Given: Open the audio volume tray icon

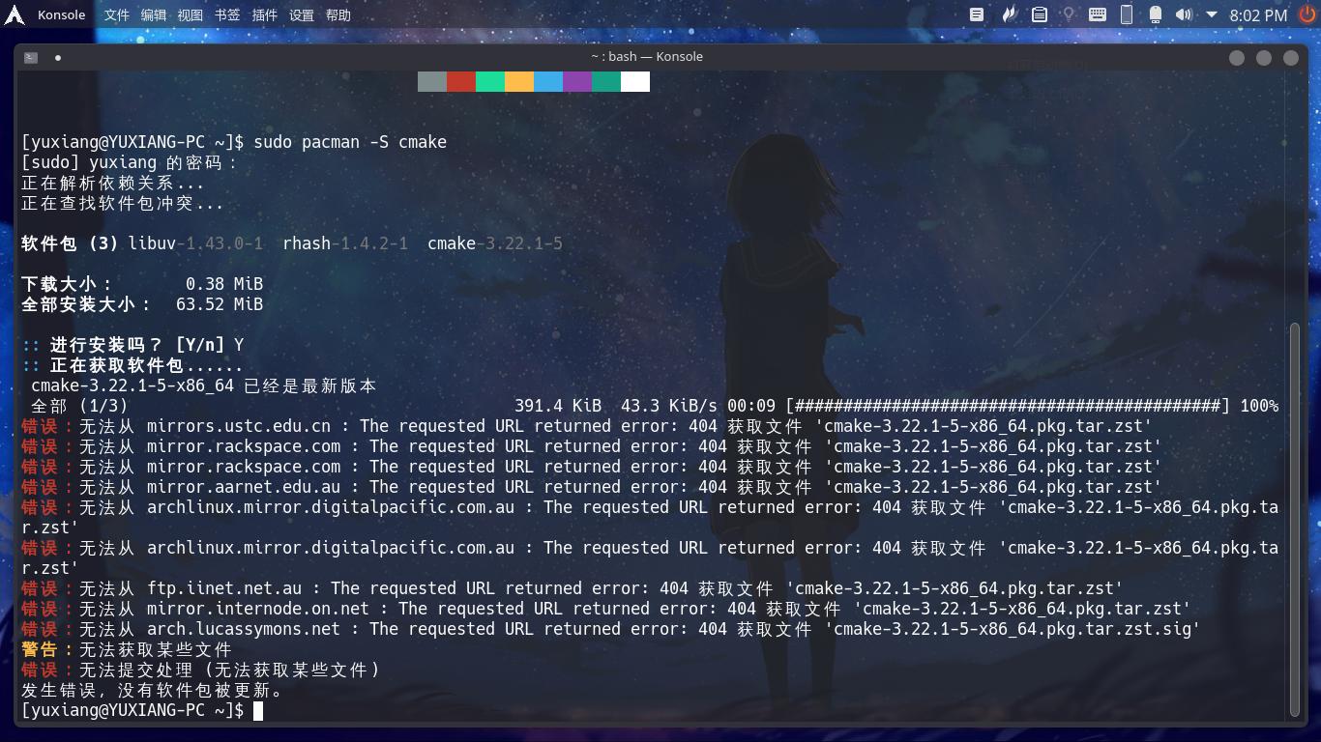Looking at the screenshot, I should pyautogui.click(x=1184, y=14).
